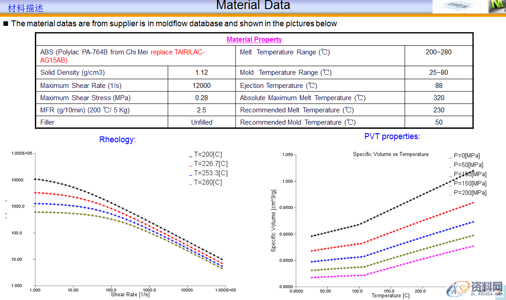Select the T=280[C] olive legend entry
The image size is (506, 300).
click(207, 183)
